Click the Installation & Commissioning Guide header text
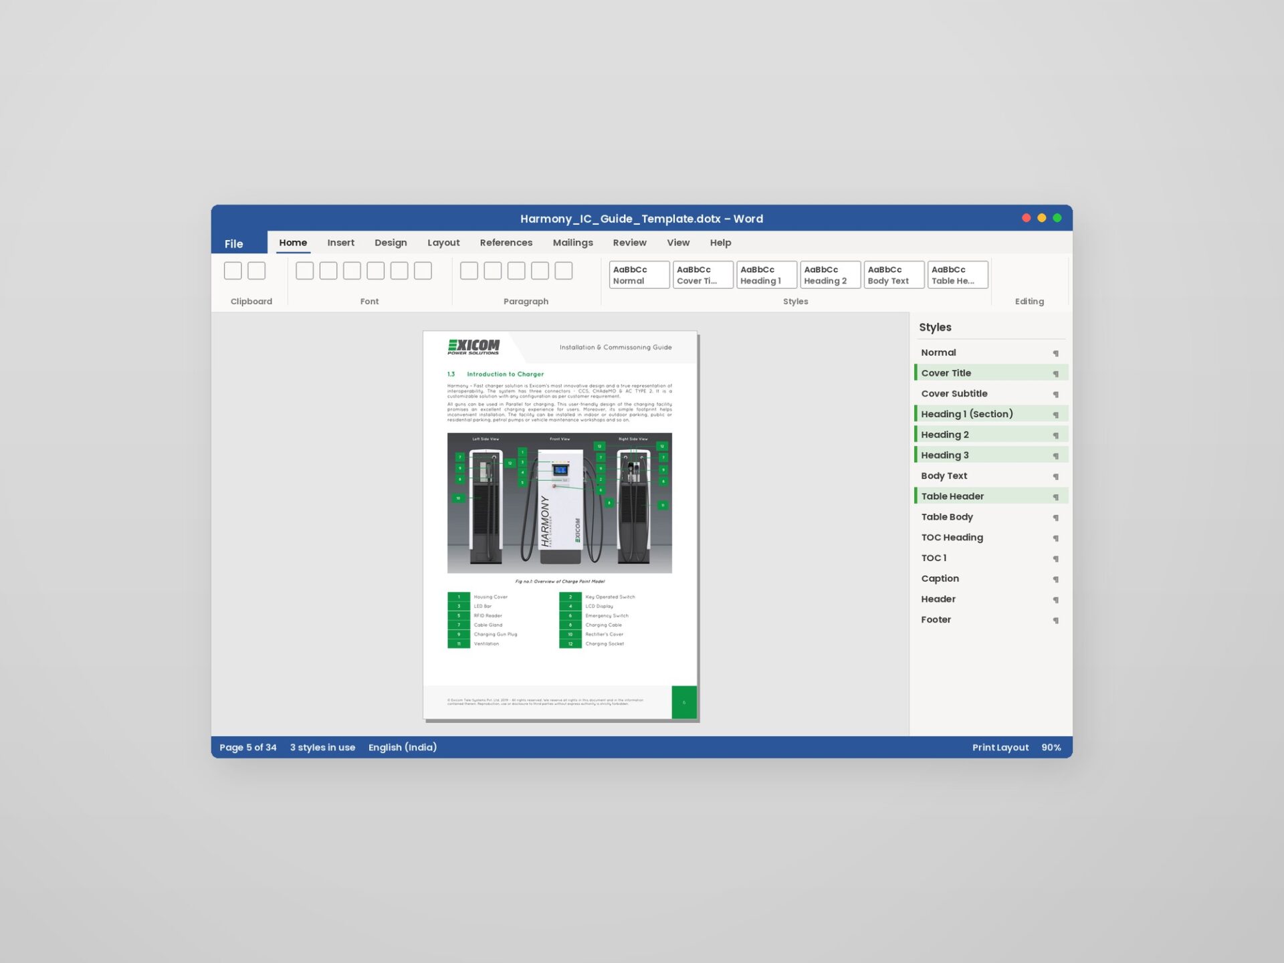The image size is (1284, 963). [x=615, y=348]
